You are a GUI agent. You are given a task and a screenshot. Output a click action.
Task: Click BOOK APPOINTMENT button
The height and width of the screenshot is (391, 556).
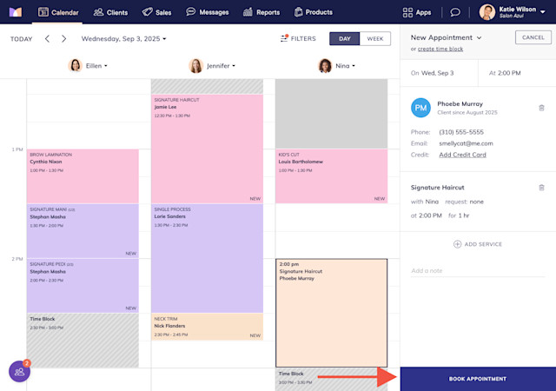click(478, 379)
